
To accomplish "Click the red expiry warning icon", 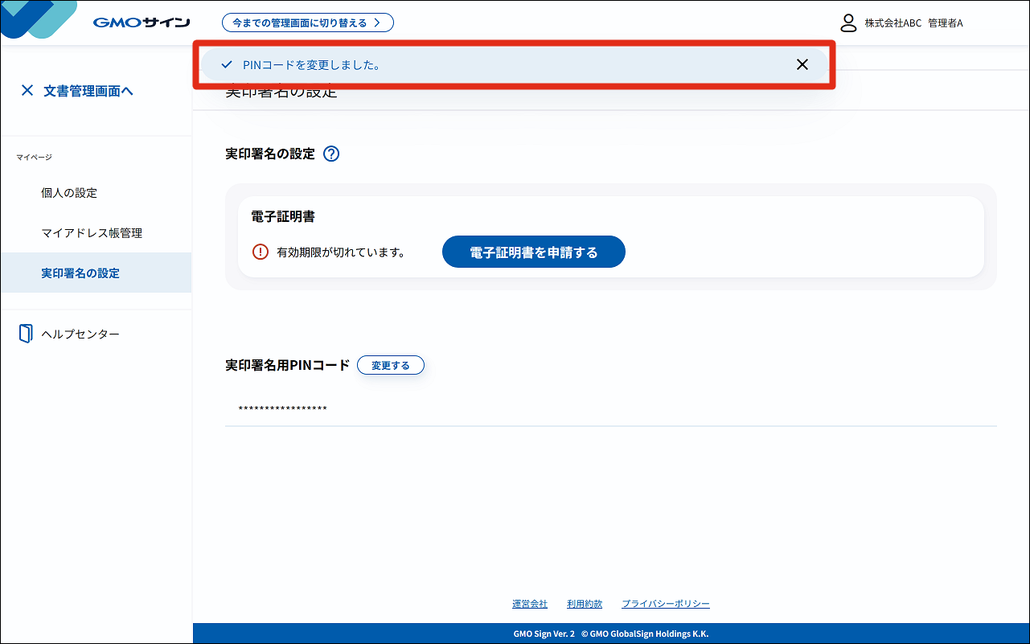I will [261, 252].
